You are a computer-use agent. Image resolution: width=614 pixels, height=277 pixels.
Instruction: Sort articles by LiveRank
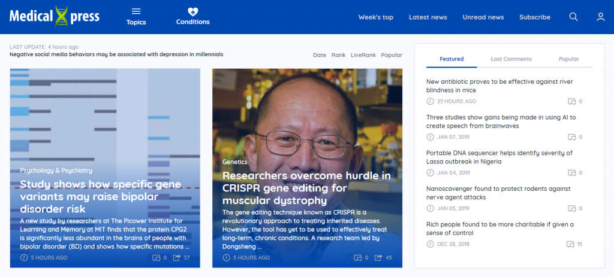[x=363, y=55]
